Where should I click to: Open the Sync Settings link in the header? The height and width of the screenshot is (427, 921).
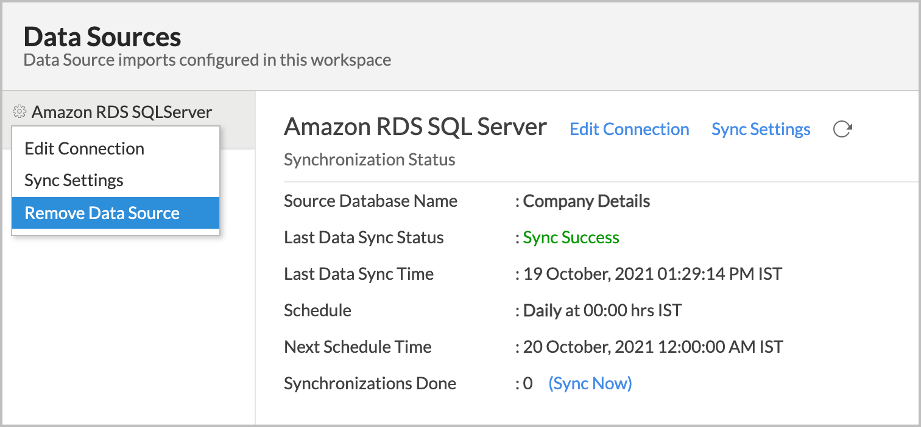coord(761,129)
